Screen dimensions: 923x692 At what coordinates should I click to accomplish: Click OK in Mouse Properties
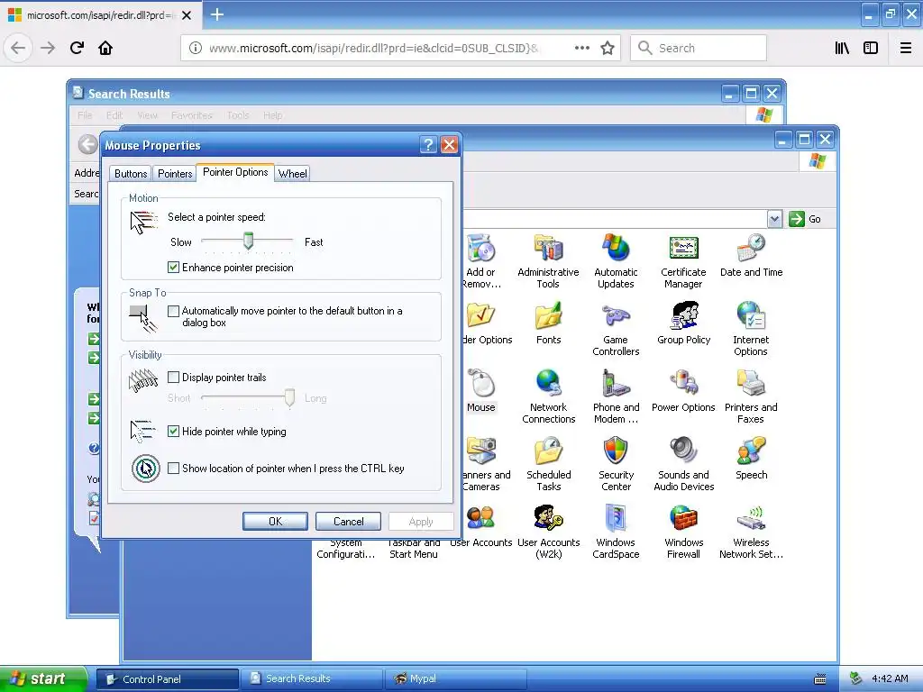pos(275,522)
